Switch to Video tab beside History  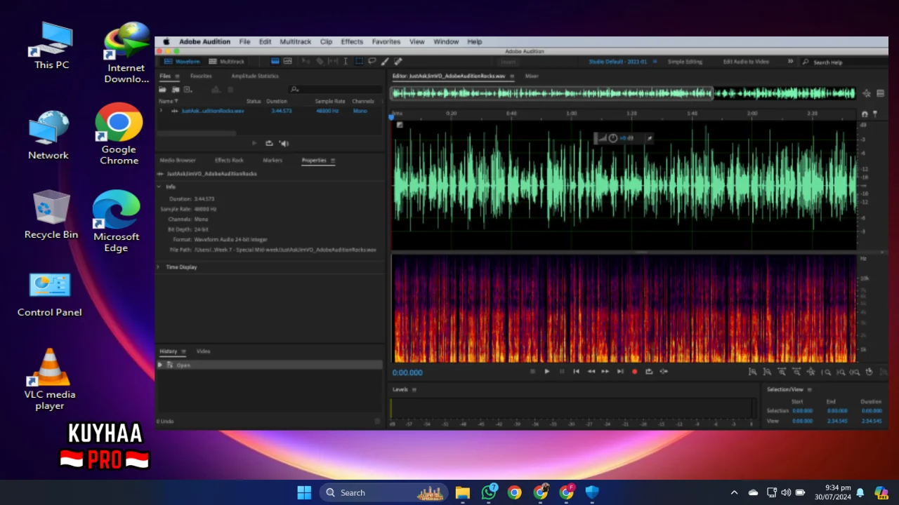[203, 351]
